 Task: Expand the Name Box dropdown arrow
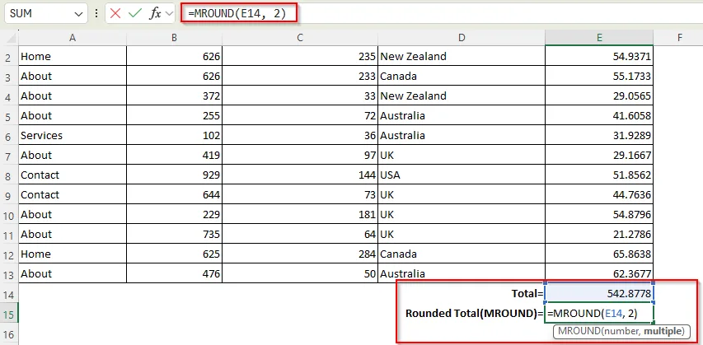point(79,14)
